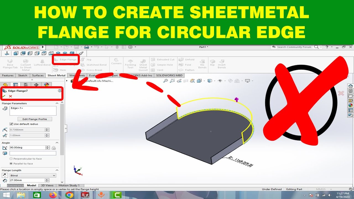Switch to the Surfaces tab
Viewport: 354px width, 199px height.
click(38, 75)
